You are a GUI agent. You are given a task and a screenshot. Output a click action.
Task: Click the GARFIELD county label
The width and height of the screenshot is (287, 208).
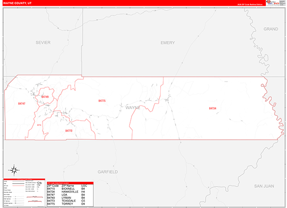[108, 172]
